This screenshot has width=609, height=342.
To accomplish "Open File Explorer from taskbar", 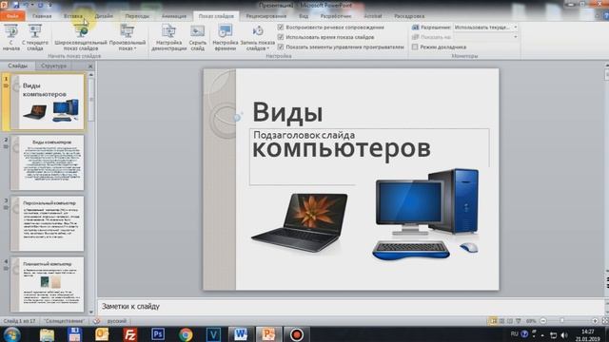I will coord(47,334).
